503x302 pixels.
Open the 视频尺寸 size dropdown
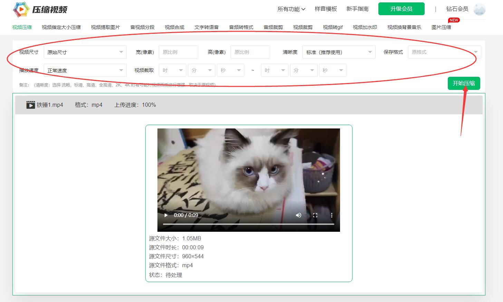point(85,52)
